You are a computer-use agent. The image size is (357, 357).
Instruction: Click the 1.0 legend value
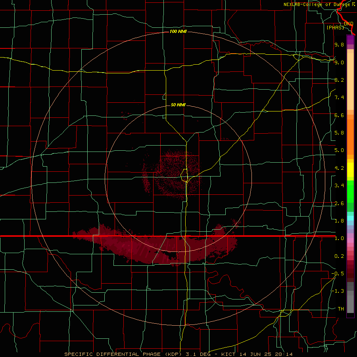[x=339, y=238]
